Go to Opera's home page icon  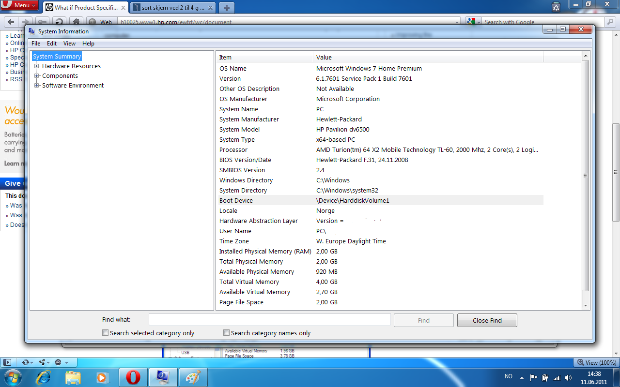click(x=76, y=22)
